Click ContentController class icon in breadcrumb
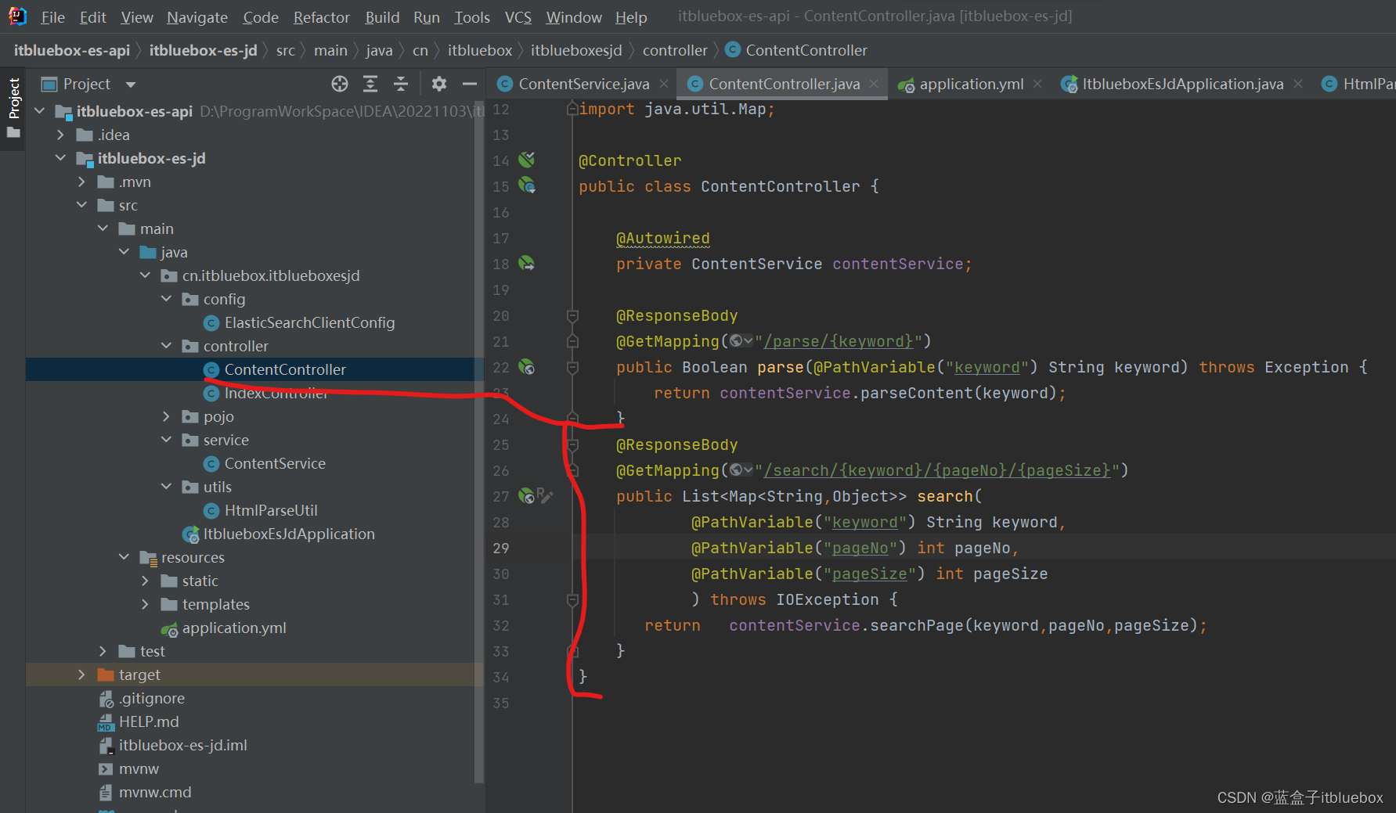Viewport: 1396px width, 813px height. tap(733, 50)
